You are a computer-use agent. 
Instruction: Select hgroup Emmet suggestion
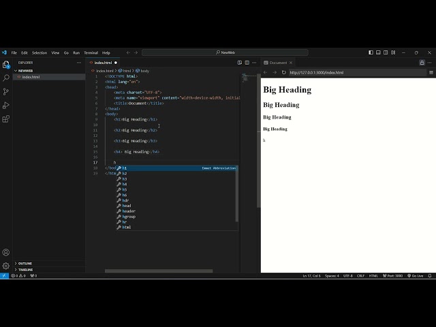click(177, 217)
